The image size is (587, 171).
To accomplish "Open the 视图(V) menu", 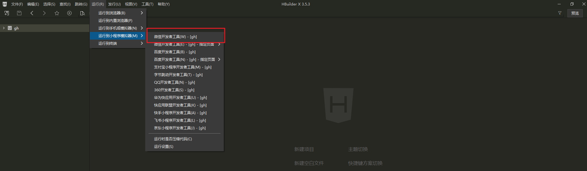I will coord(131,4).
